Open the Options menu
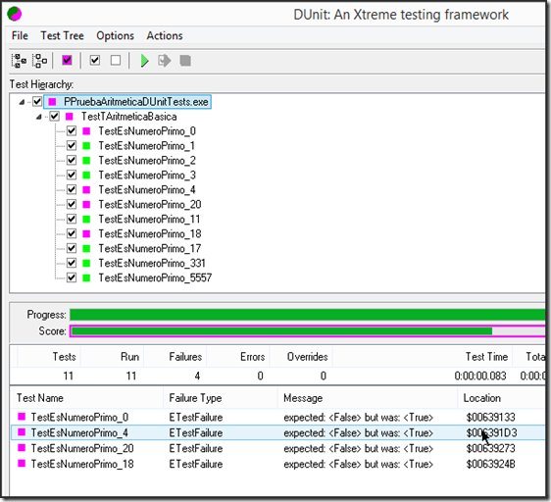This screenshot has height=502, width=551. click(x=116, y=35)
